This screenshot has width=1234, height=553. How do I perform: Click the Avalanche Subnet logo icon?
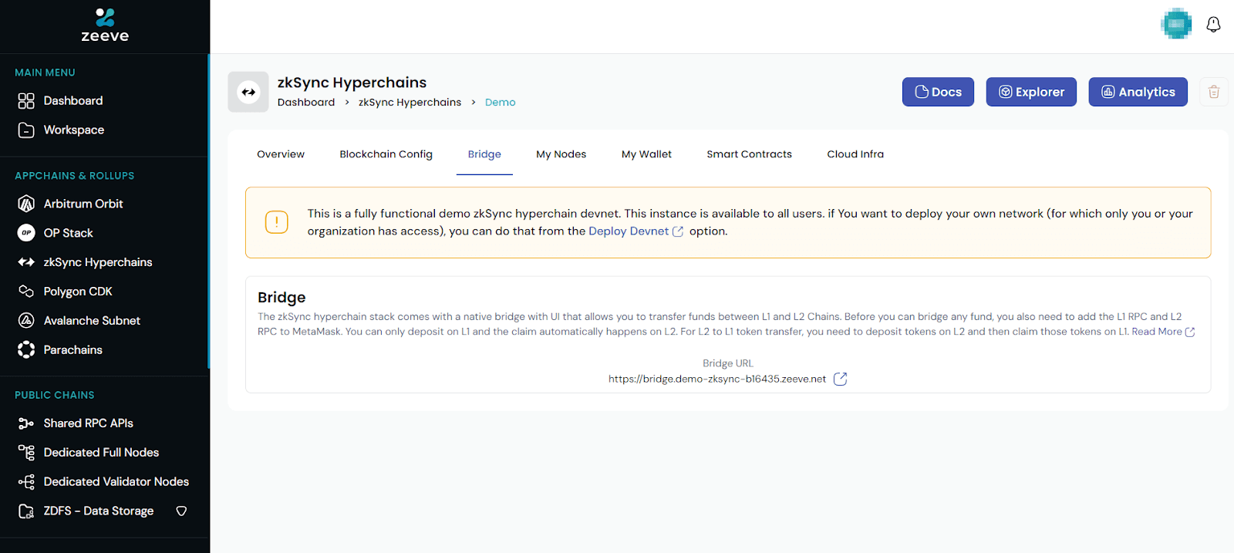click(x=26, y=321)
